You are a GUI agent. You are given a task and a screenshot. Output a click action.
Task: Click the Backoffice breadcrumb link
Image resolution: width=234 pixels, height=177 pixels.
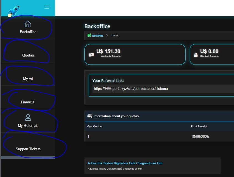pyautogui.click(x=97, y=36)
